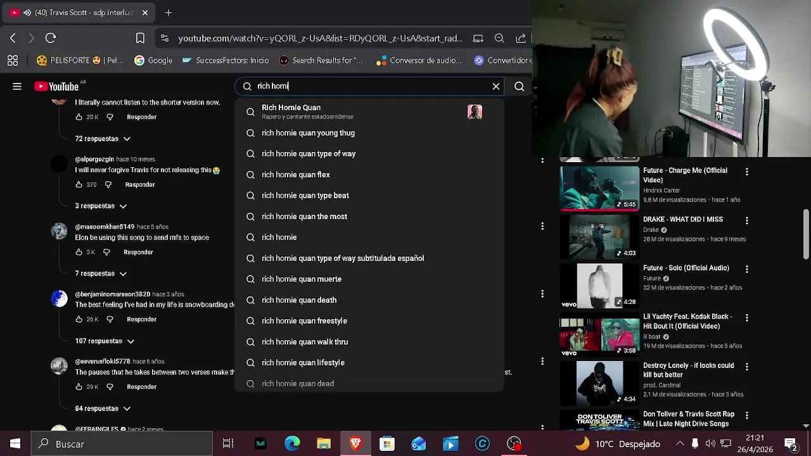
Task: Expand the 3 respuestas replies
Action: click(101, 206)
